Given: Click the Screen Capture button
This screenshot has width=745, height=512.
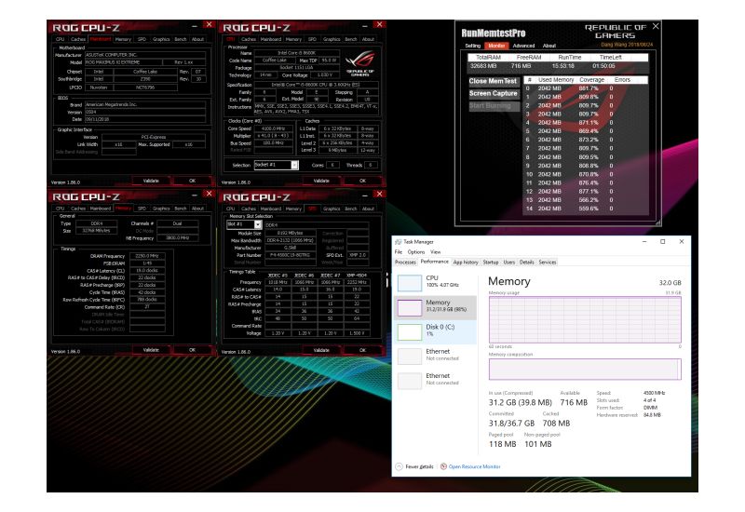Looking at the screenshot, I should coord(494,94).
